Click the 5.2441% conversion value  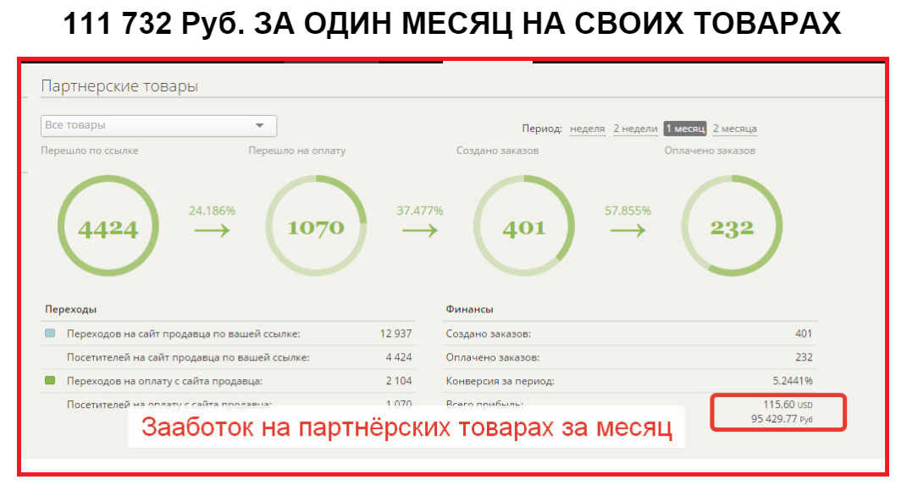793,381
